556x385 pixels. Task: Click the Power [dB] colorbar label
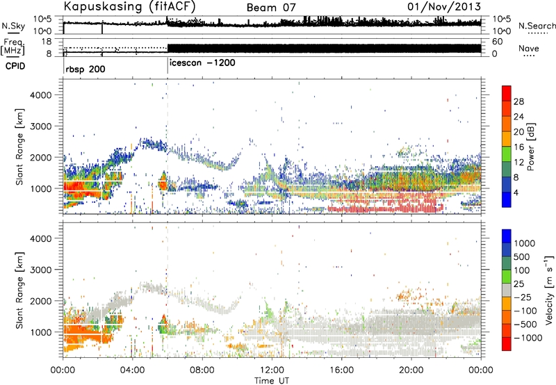(531, 147)
